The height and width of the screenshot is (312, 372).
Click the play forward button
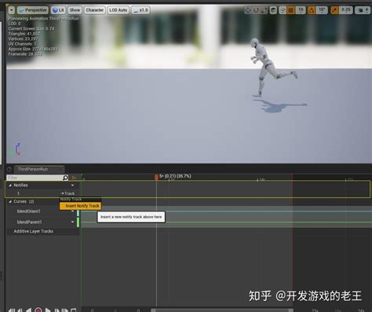[x=48, y=310]
